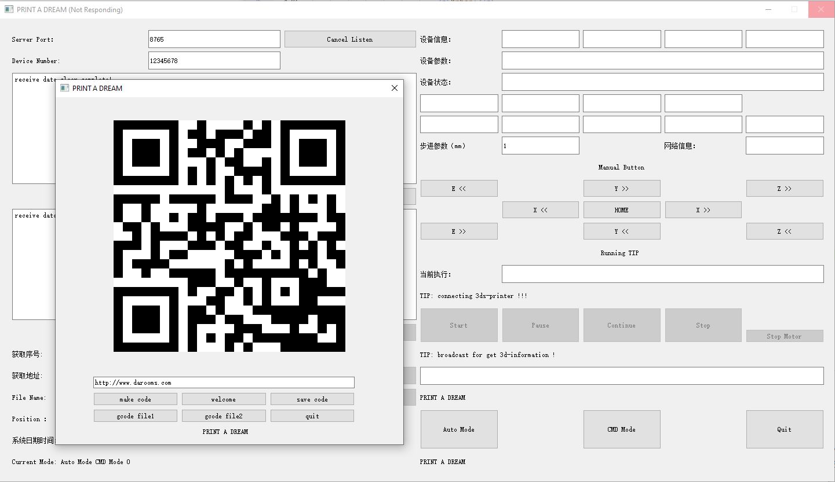Close the main PRINT A DREAM window
This screenshot has height=482, width=835.
[x=822, y=9]
